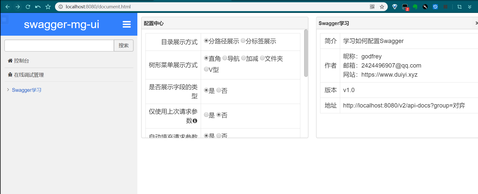This screenshot has width=478, height=194.
Task: Open the Swagger学习 document in sidebar
Action: click(27, 90)
